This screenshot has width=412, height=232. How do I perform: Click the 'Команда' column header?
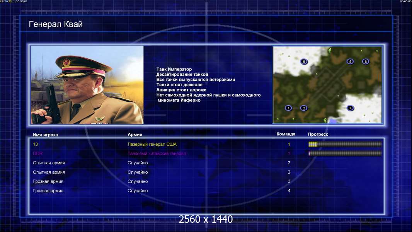286,134
